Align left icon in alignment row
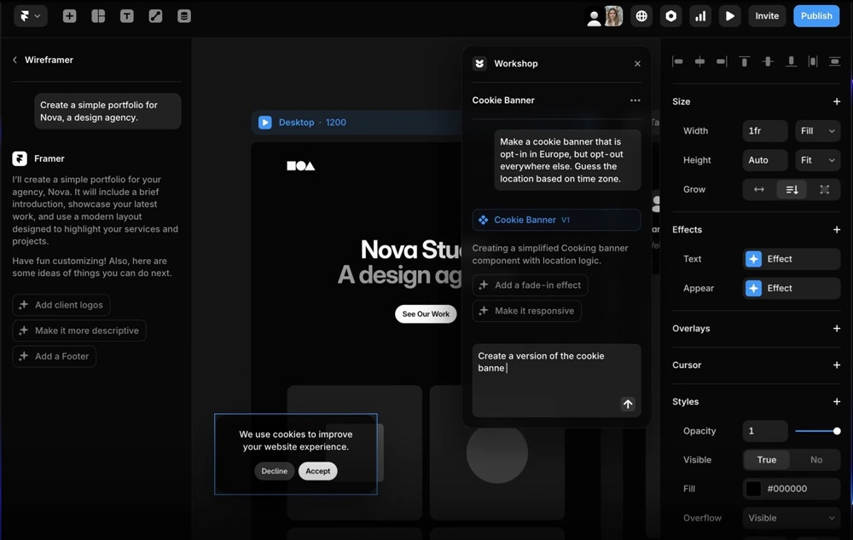Image resolution: width=853 pixels, height=540 pixels. point(678,61)
